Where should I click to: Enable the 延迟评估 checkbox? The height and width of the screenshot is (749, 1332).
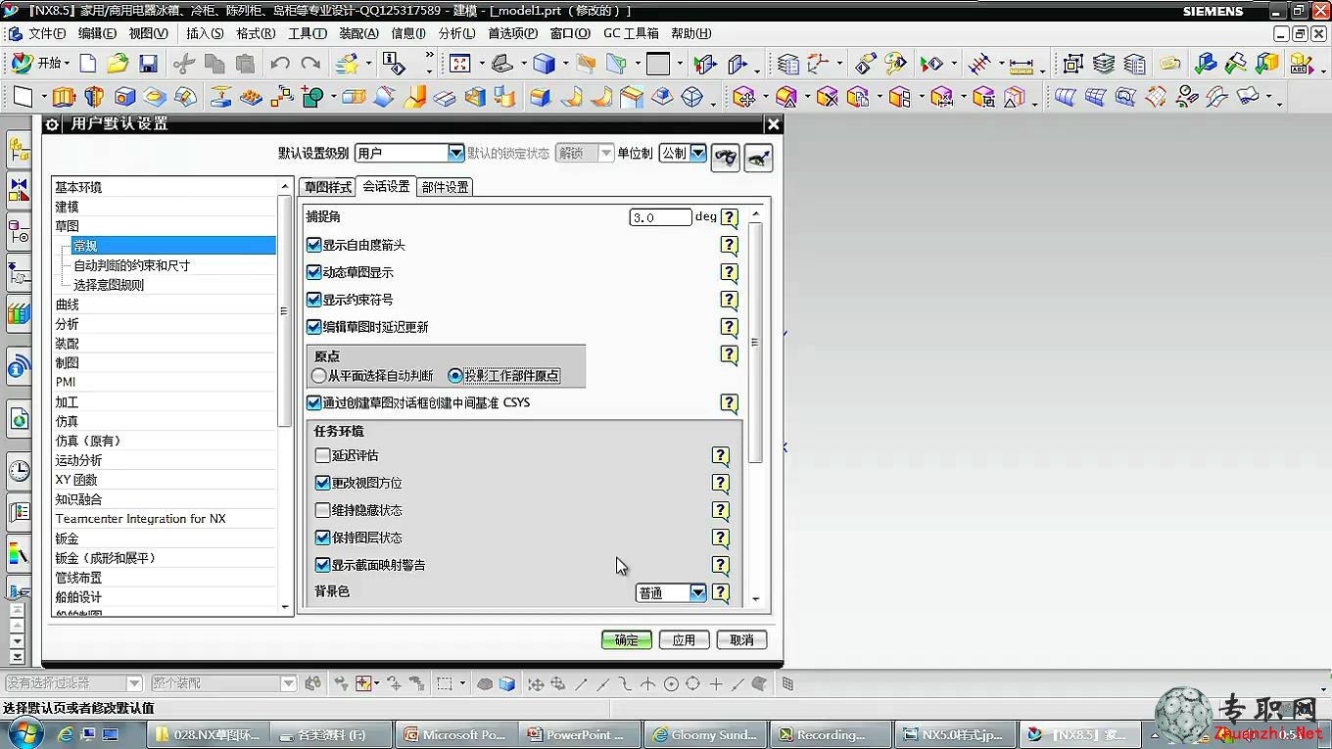click(322, 455)
